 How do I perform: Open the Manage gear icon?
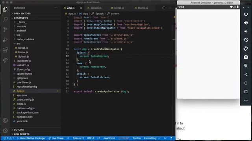tap(5, 130)
